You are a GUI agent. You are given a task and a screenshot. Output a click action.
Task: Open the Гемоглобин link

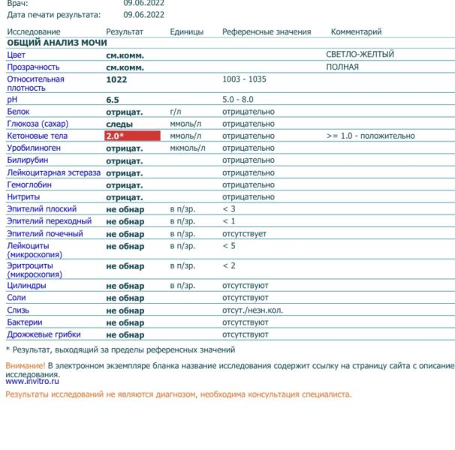pos(29,184)
